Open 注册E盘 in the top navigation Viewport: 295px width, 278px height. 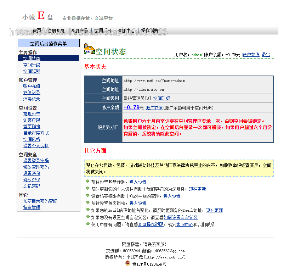[56, 30]
